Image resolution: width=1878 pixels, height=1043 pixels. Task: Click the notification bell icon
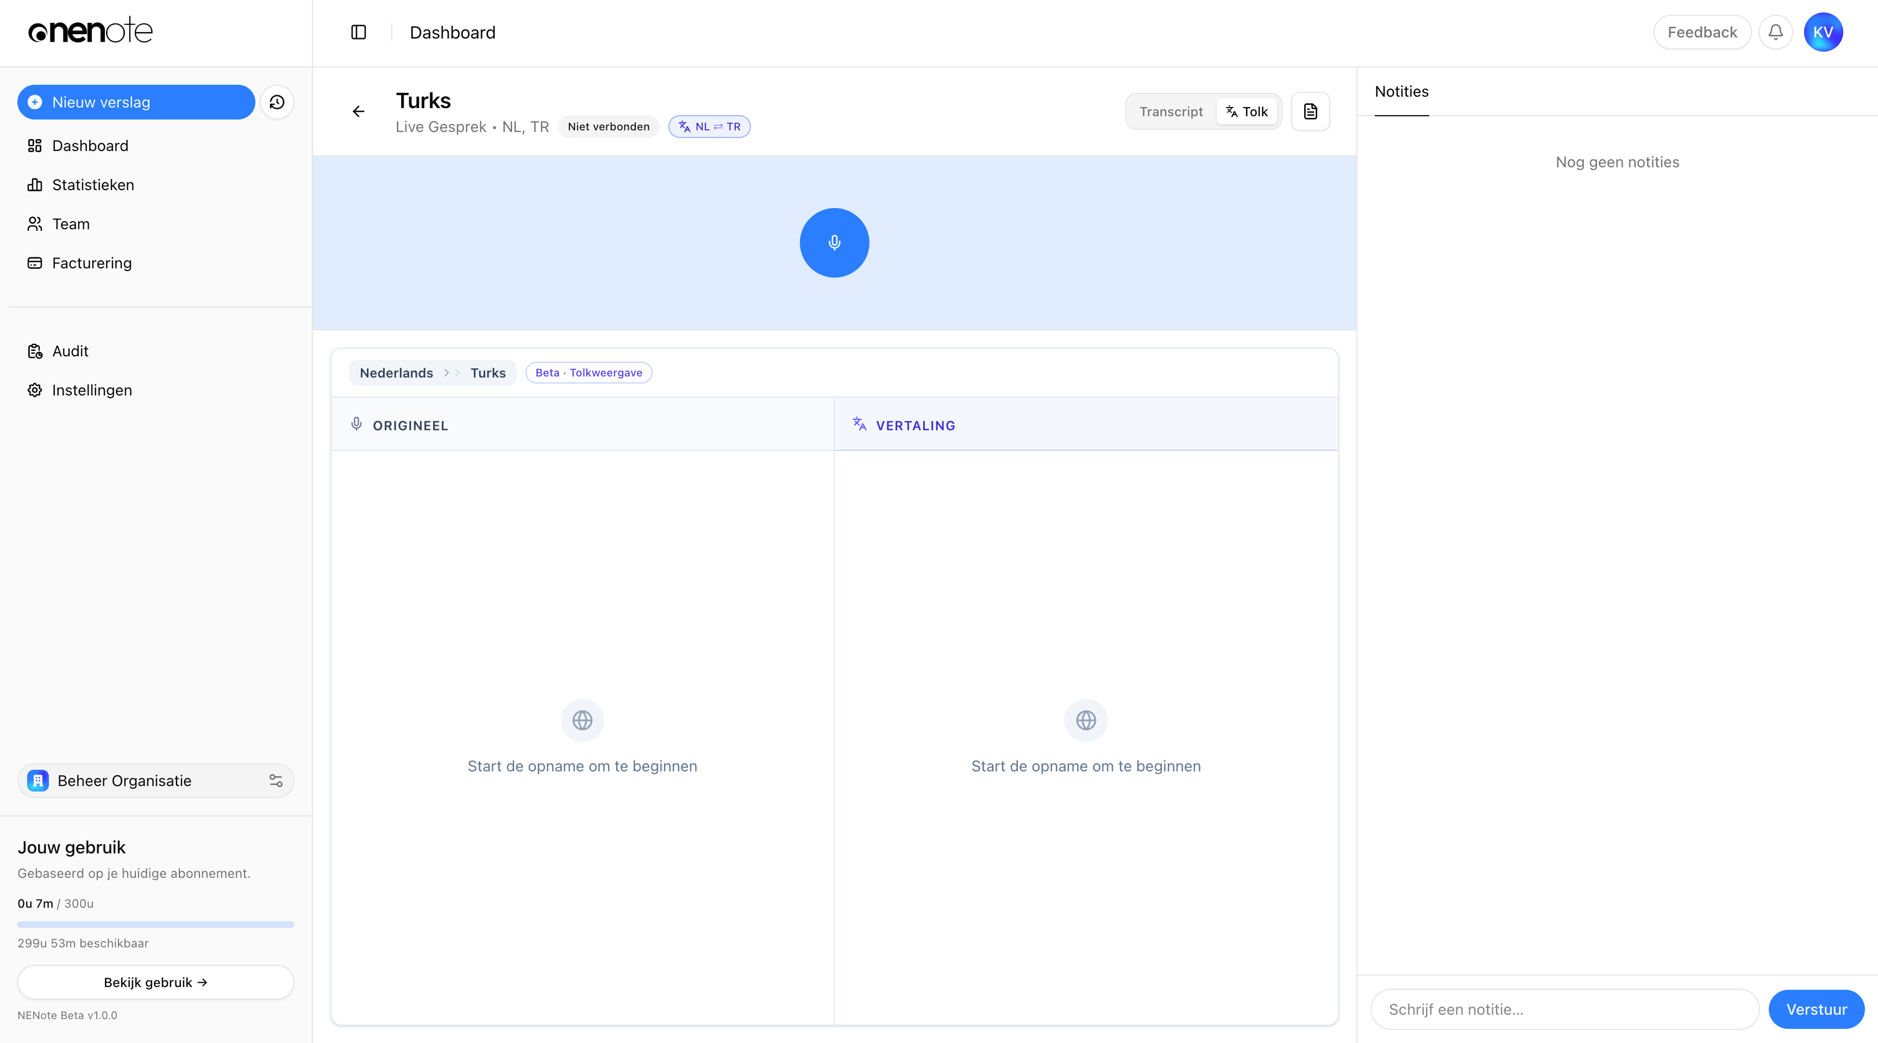pyautogui.click(x=1775, y=32)
